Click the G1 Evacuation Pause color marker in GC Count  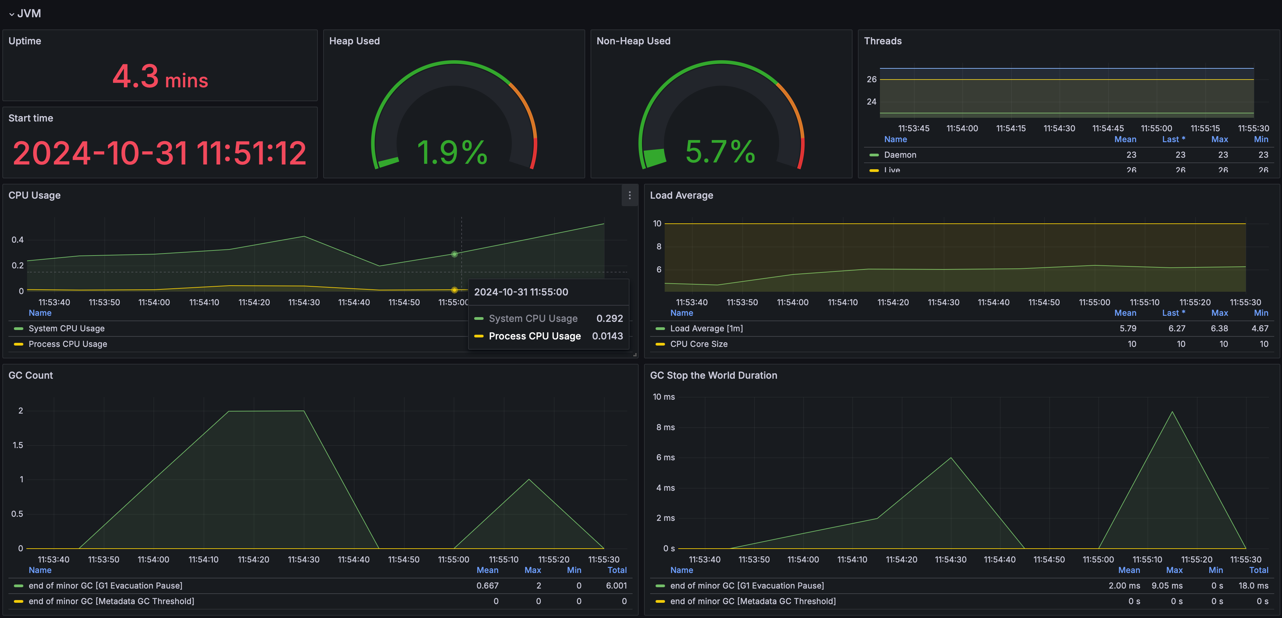pyautogui.click(x=18, y=586)
